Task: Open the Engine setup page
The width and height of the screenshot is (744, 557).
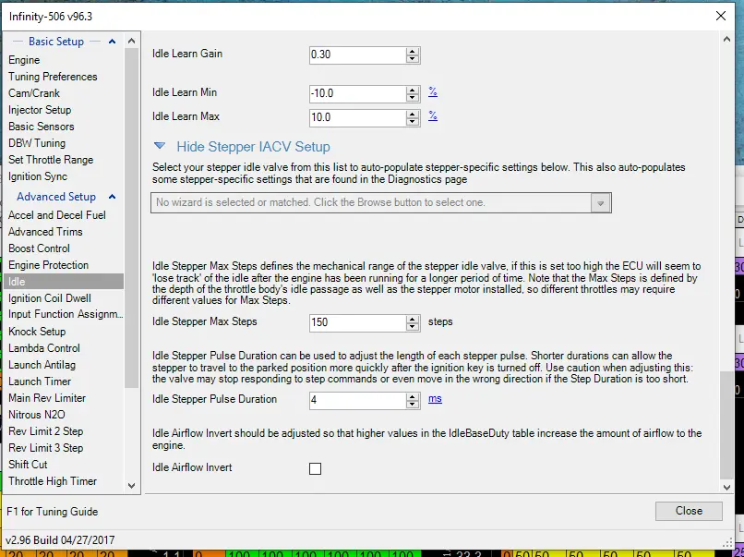Action: pos(24,60)
